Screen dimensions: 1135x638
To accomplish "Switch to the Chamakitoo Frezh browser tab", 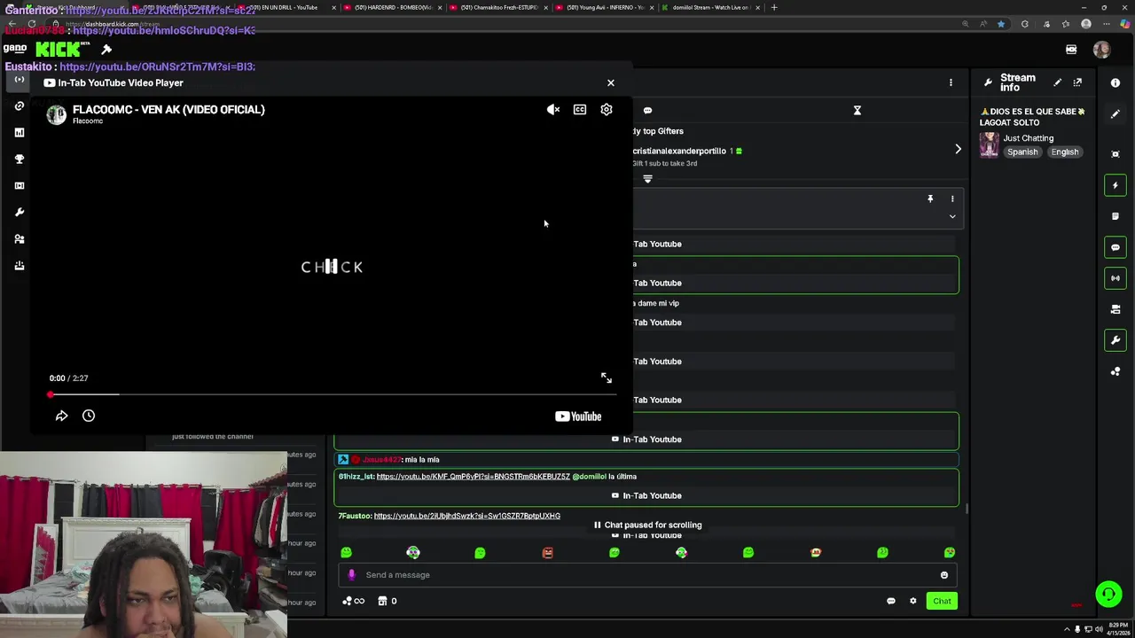I will coord(499,7).
